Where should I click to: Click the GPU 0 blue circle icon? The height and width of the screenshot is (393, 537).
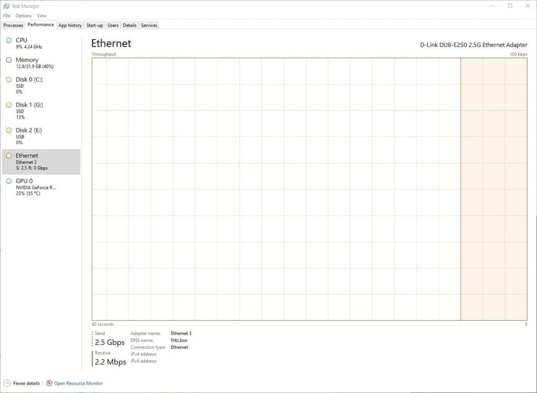9,181
